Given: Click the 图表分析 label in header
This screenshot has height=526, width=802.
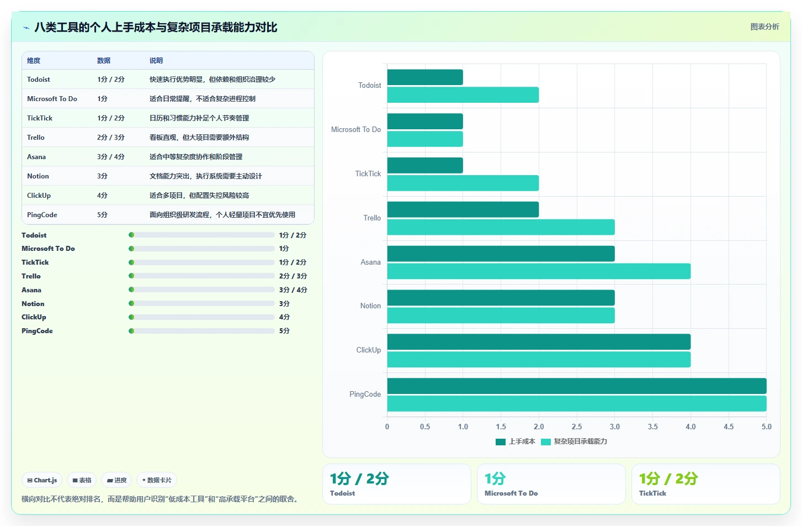Looking at the screenshot, I should pyautogui.click(x=764, y=27).
